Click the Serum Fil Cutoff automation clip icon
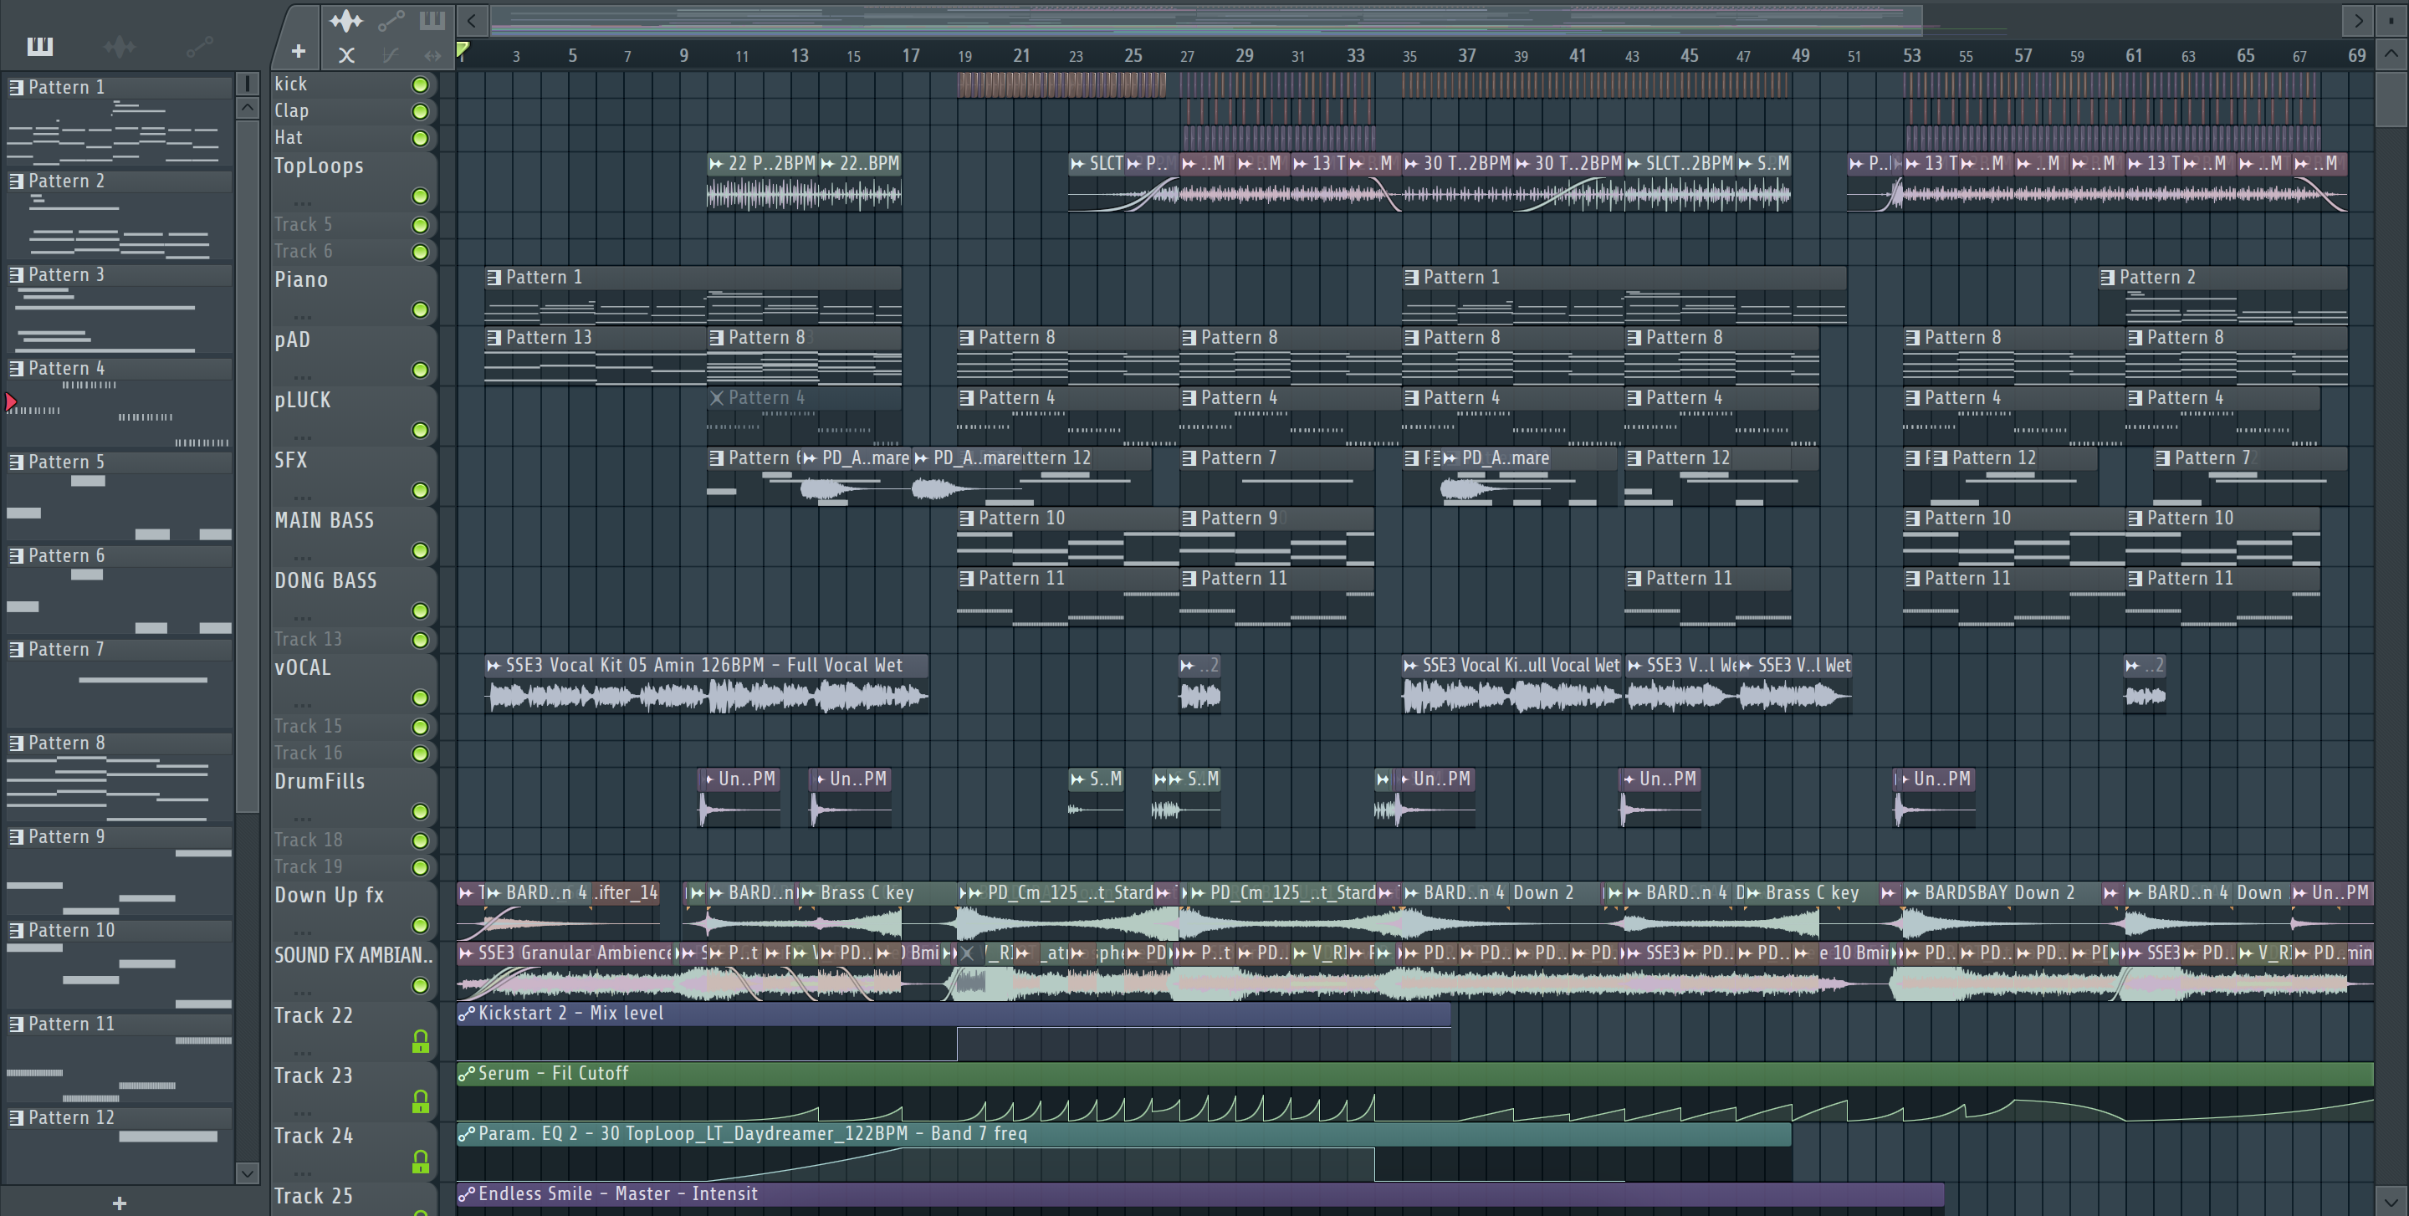 (x=467, y=1074)
